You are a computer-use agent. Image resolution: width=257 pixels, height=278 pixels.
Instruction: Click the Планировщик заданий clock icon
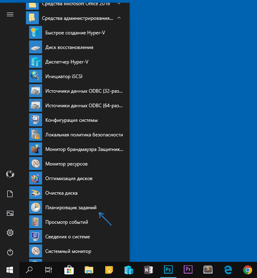tap(36, 207)
